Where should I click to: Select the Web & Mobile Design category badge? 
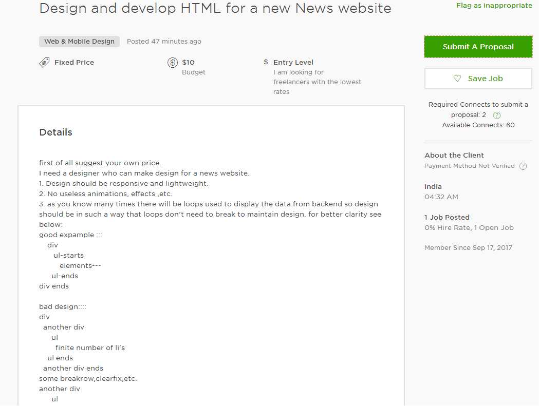pyautogui.click(x=79, y=41)
